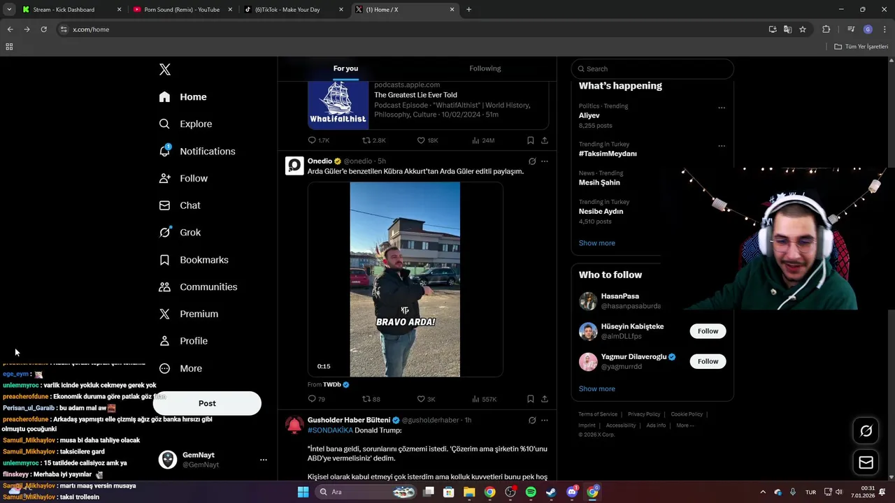Viewport: 895px width, 503px height.
Task: Open the Follow page in the sidebar
Action: click(x=183, y=178)
